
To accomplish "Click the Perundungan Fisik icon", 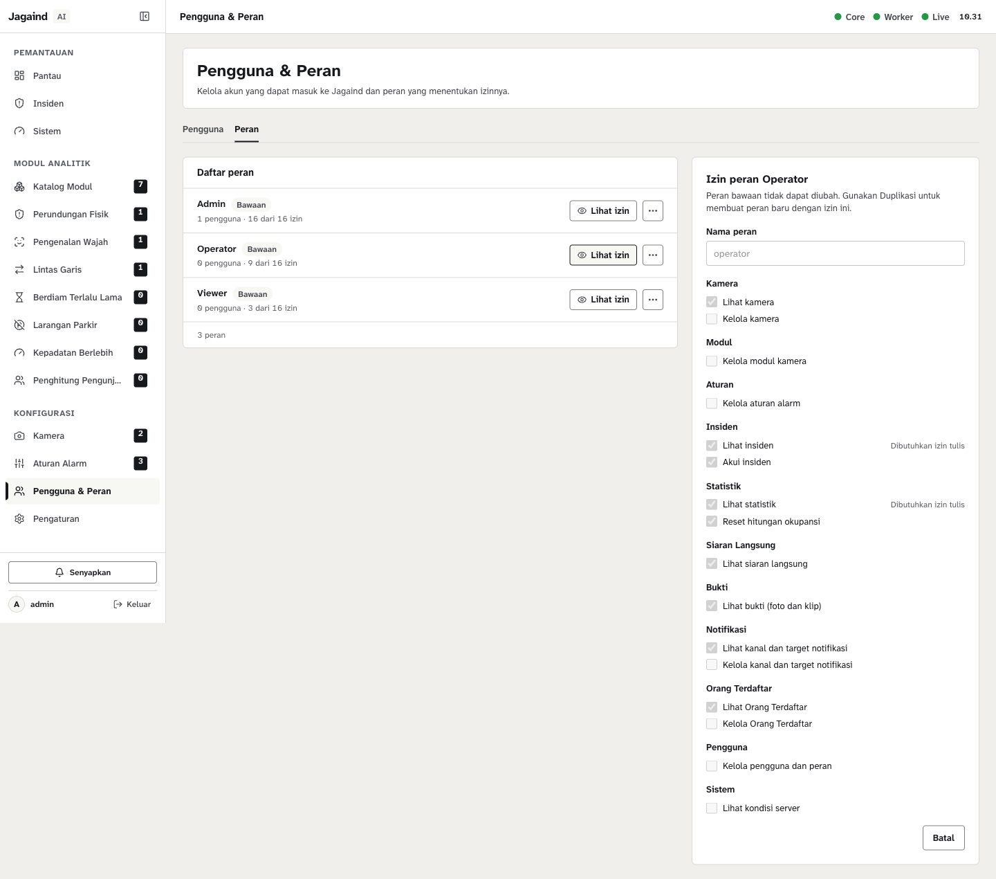I will (19, 214).
